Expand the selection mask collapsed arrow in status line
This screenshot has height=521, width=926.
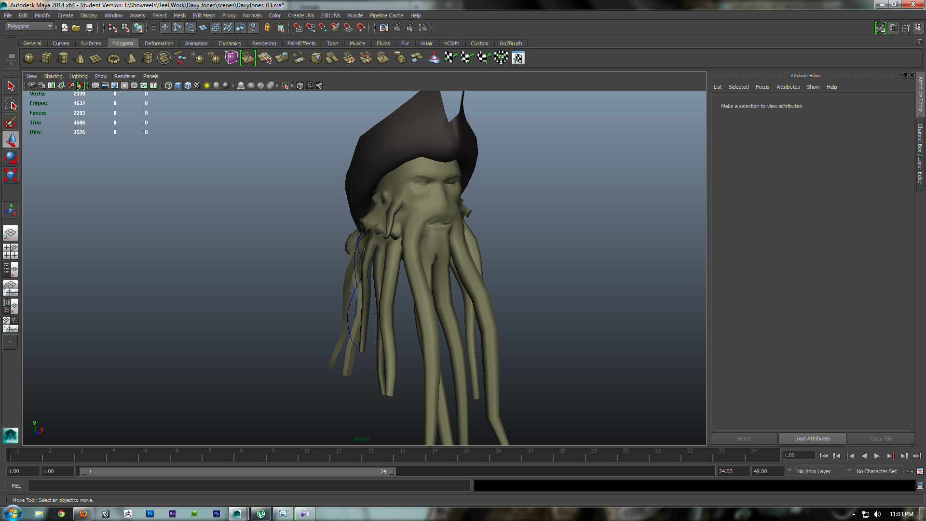[153, 27]
